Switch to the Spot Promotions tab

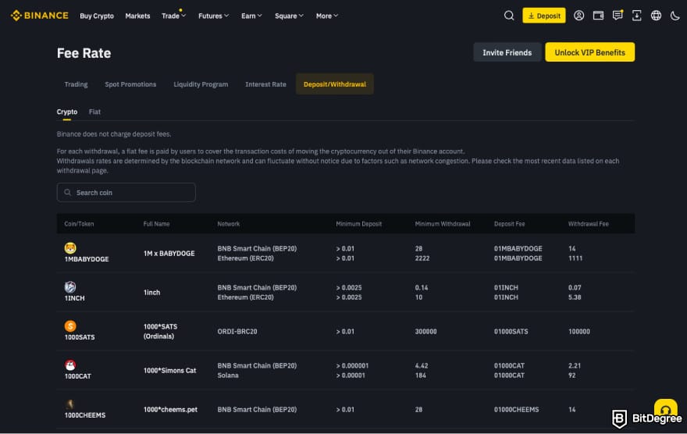point(130,84)
